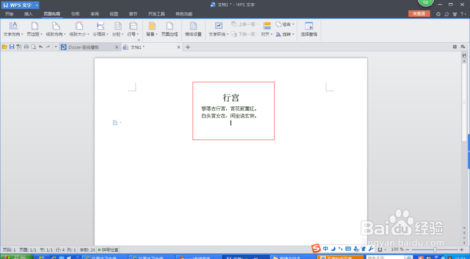Click 上移一层 bring forward

[244, 24]
